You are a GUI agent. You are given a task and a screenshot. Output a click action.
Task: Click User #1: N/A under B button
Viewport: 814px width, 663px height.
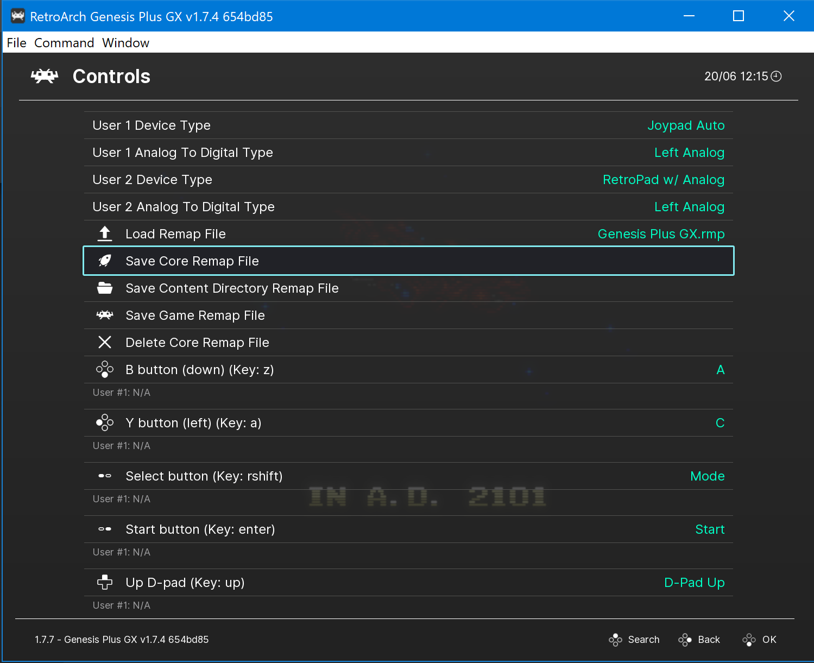122,393
